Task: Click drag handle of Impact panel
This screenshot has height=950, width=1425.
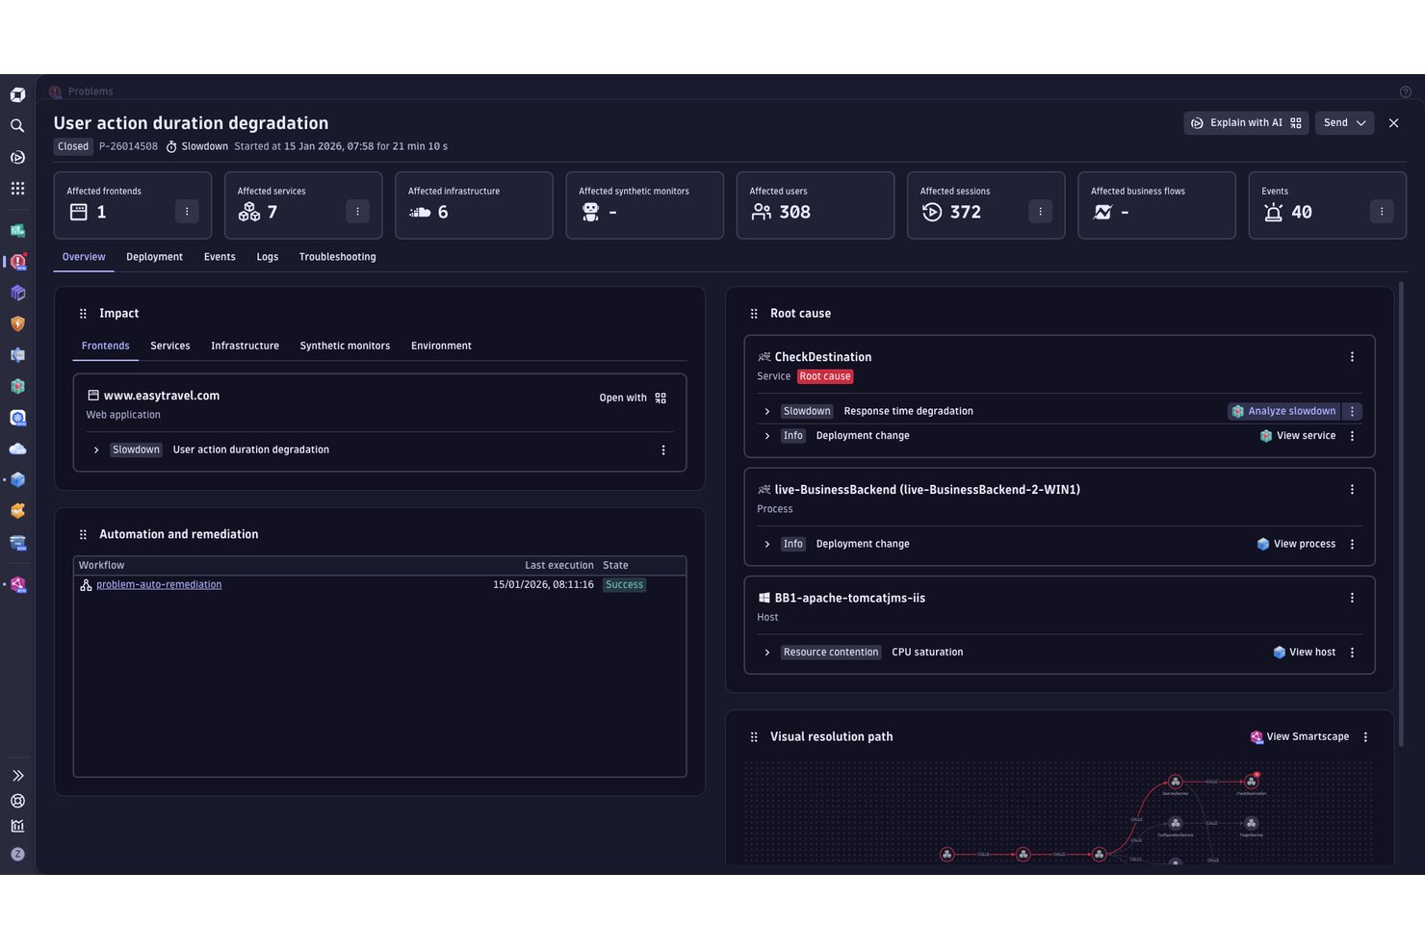Action: [x=83, y=314]
